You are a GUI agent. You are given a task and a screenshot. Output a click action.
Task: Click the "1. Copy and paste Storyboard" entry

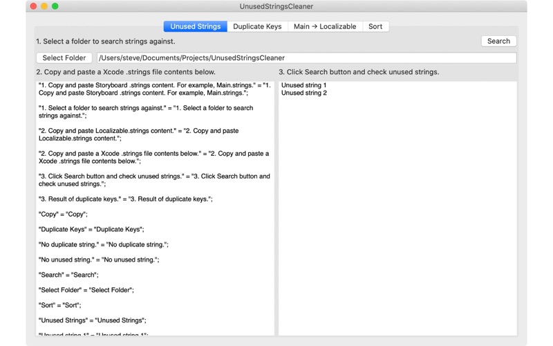[x=154, y=89]
